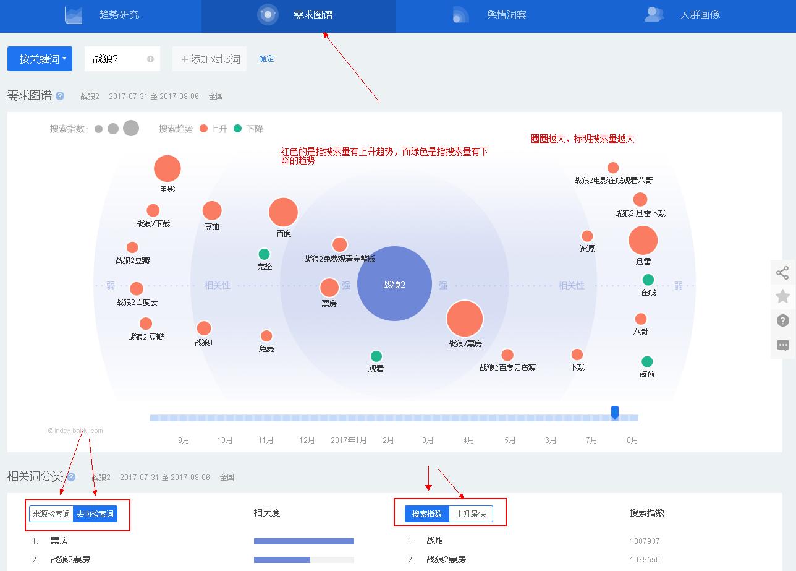Switch related words ranking to 上升最快
The width and height of the screenshot is (796, 571).
pos(472,513)
